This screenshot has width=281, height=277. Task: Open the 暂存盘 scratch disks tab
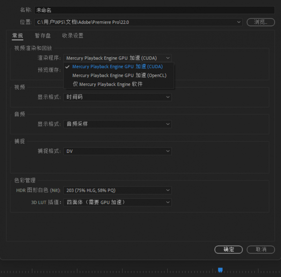pyautogui.click(x=43, y=36)
